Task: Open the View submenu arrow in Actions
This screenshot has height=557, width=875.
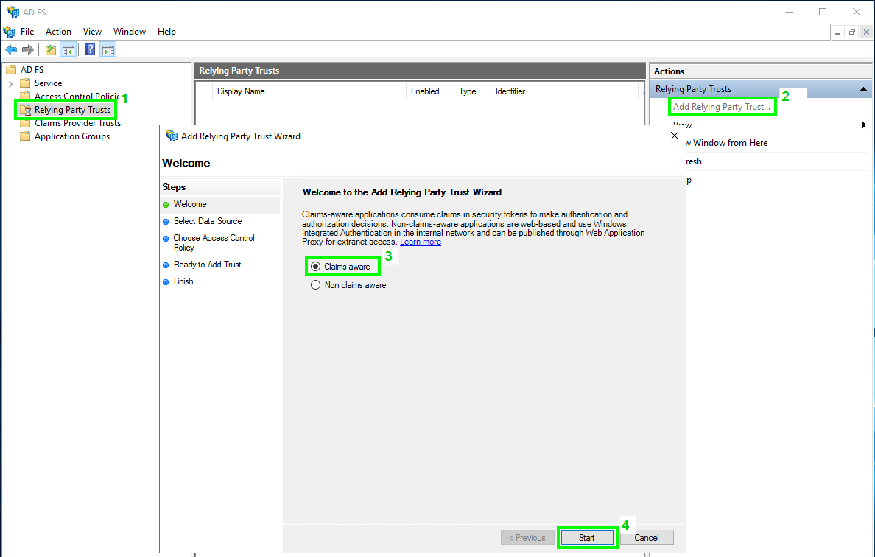Action: 864,125
